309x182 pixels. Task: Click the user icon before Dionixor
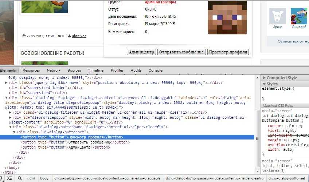click(69, 36)
